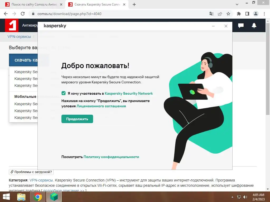Bookmark this page with star icon

pyautogui.click(x=228, y=14)
